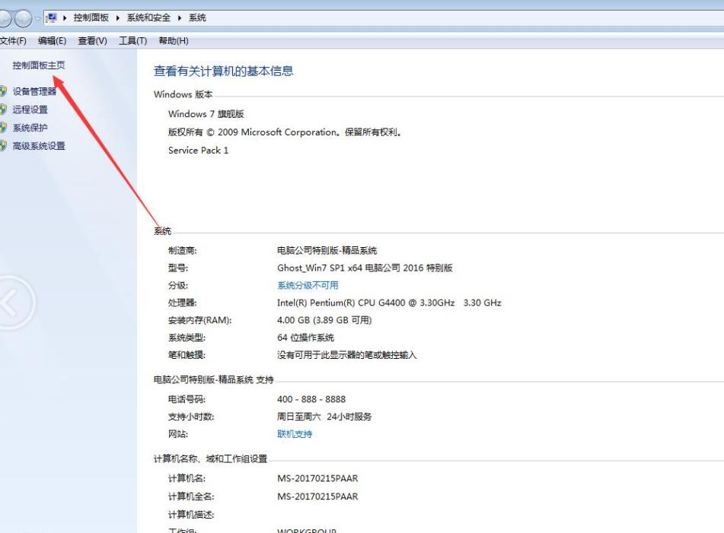Open 高级系统设置 from the sidebar
This screenshot has height=533, width=724.
(39, 146)
